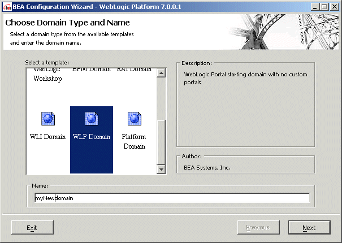Select the Platform Domain template icon
Image resolution: width=342 pixels, height=243 pixels.
pyautogui.click(x=135, y=119)
